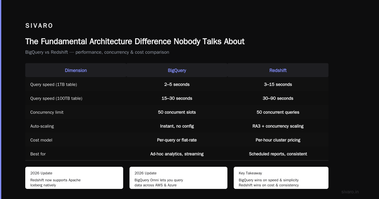Click the 'Instant, no config' cell
379x199 pixels.
point(177,126)
